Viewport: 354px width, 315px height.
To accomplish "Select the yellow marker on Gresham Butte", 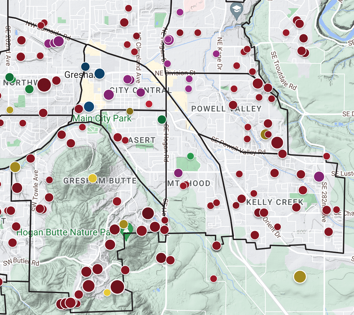I will [x=93, y=178].
